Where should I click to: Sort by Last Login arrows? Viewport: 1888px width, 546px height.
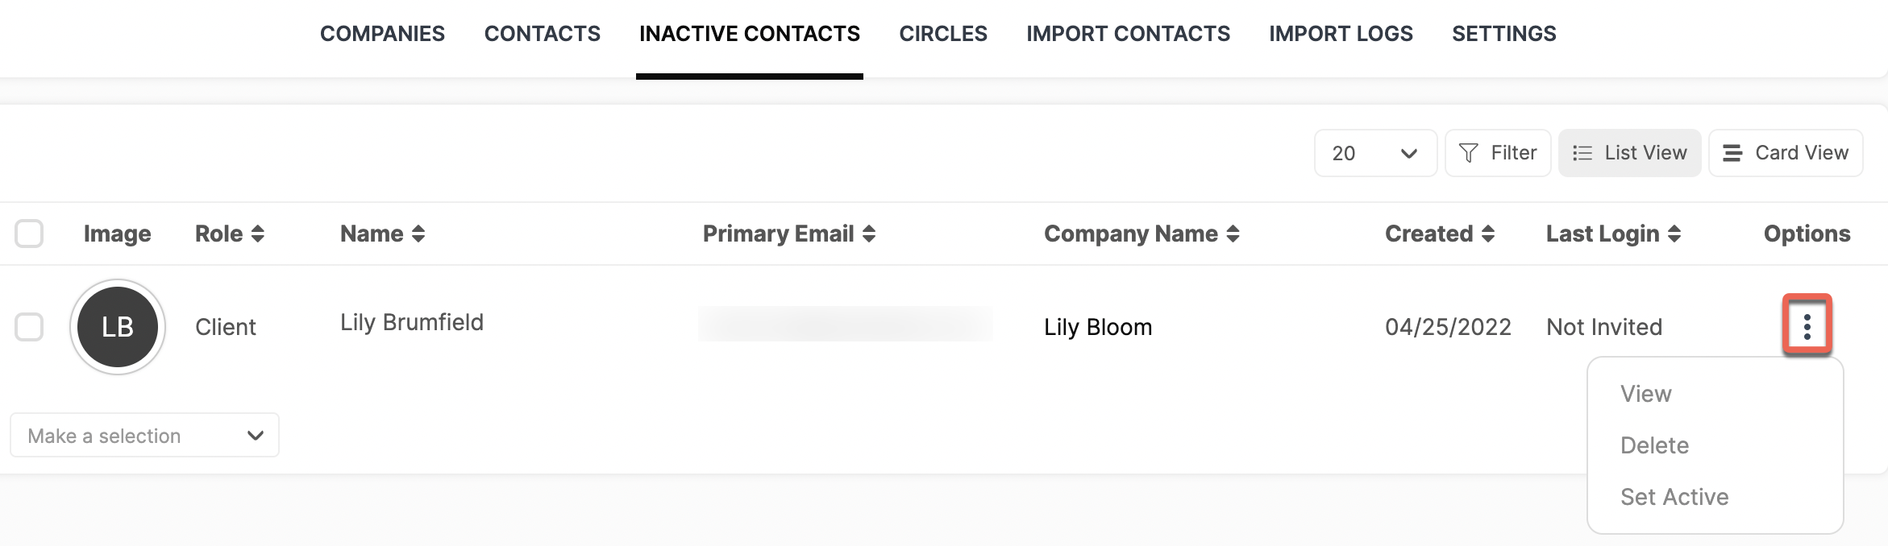point(1674,234)
